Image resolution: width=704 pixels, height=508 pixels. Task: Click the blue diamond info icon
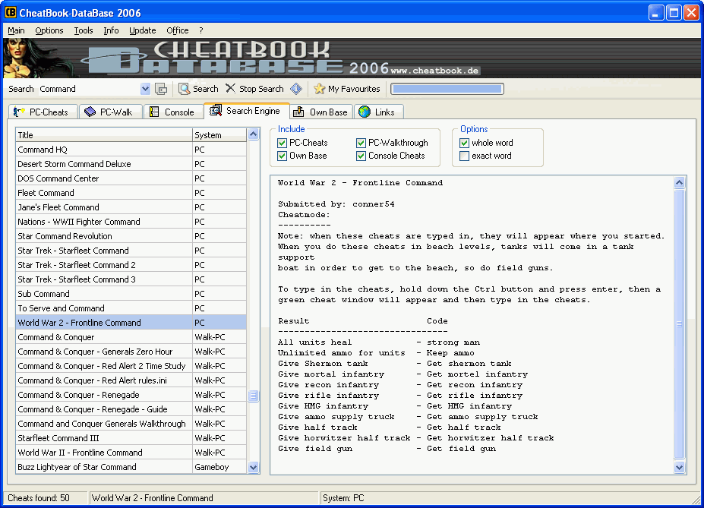pyautogui.click(x=296, y=89)
